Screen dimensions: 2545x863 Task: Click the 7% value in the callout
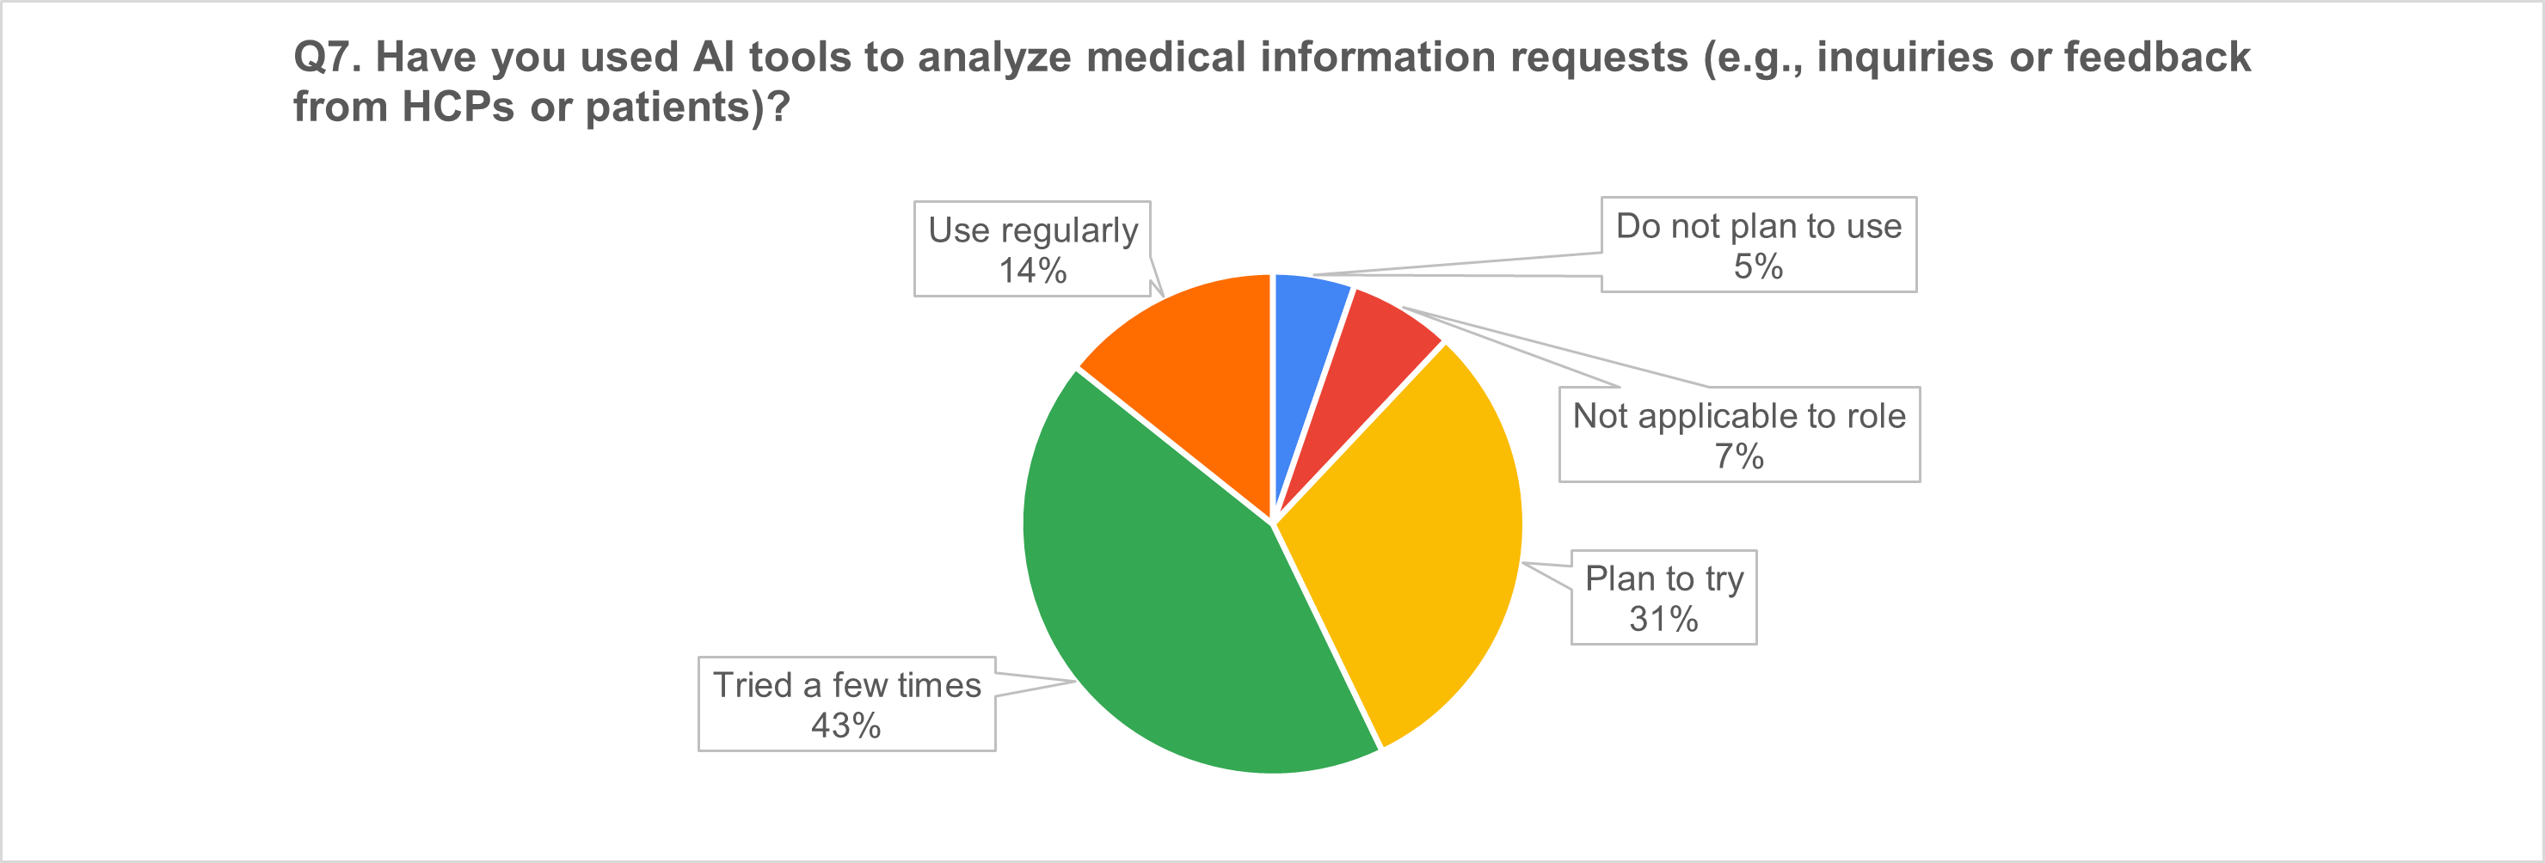click(1739, 456)
